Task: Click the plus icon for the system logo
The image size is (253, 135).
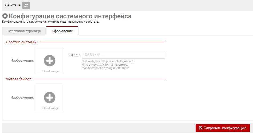Action: point(50,61)
